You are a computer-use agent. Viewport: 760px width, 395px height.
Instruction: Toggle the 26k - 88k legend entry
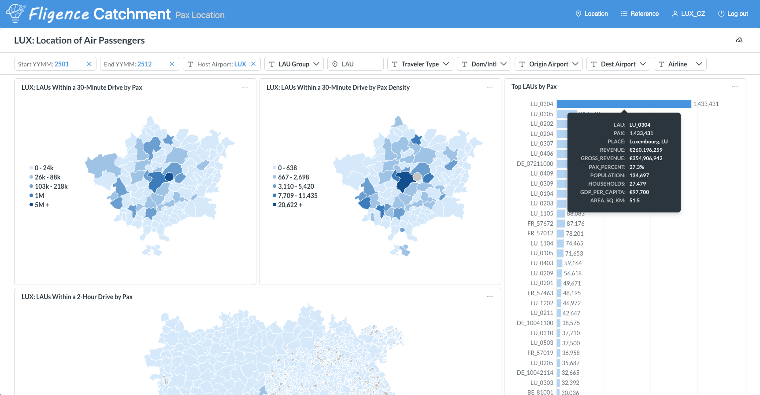(x=47, y=177)
